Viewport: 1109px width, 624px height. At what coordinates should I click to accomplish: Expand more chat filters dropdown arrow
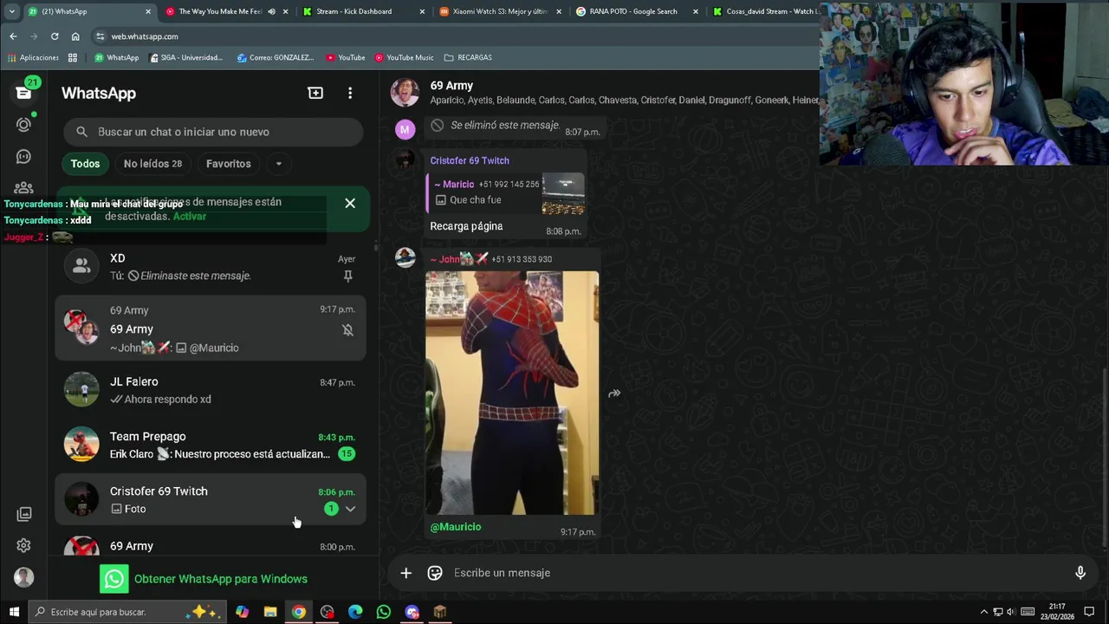278,164
